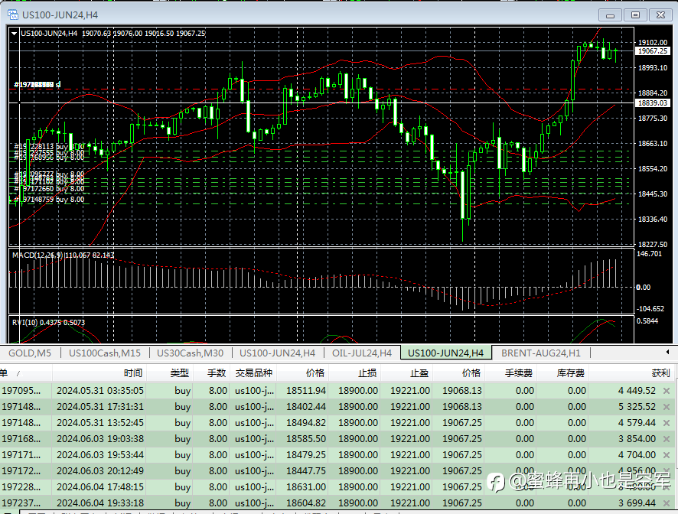678x514 pixels.
Task: Sort orders by the 时间 column header
Action: (x=132, y=373)
